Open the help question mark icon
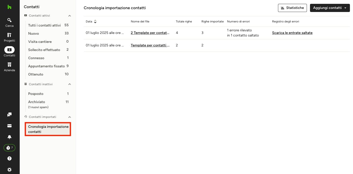This screenshot has height=174, width=353. point(9,158)
